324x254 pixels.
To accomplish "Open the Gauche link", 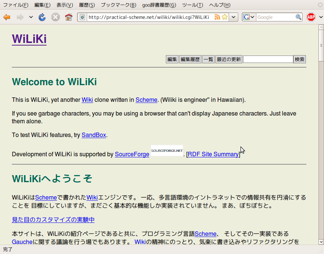I will (22, 242).
